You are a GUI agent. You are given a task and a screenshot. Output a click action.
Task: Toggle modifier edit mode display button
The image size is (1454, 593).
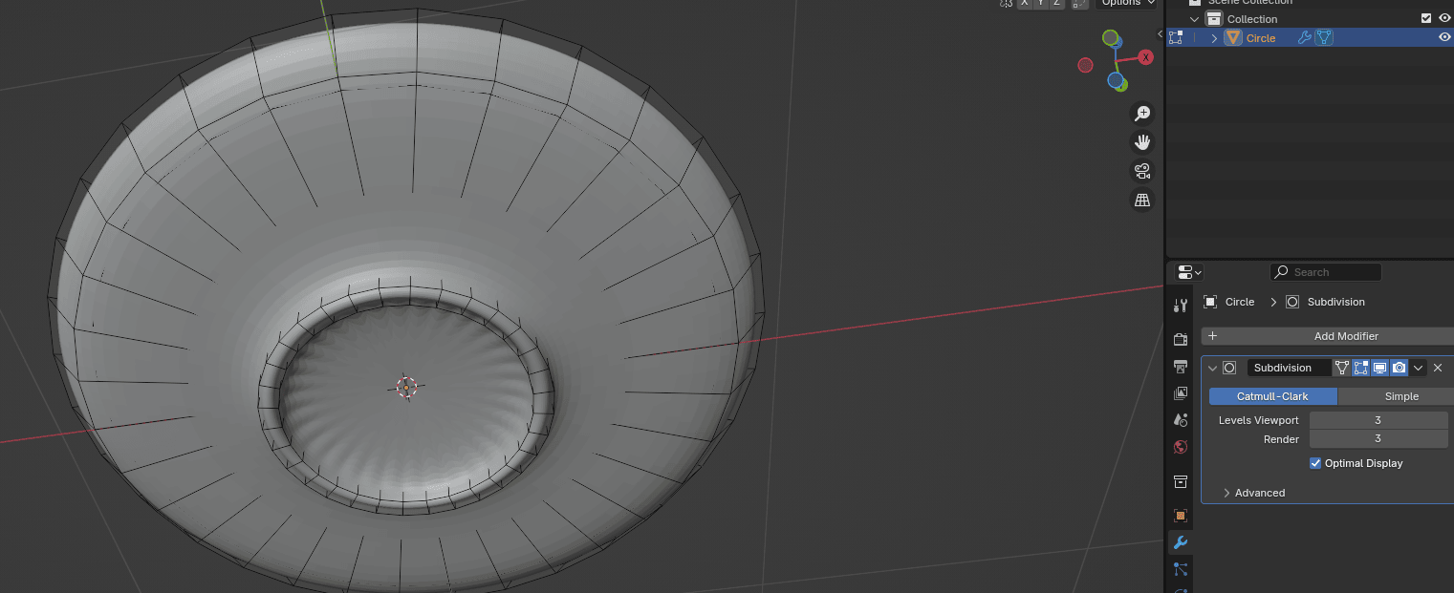(x=1360, y=368)
